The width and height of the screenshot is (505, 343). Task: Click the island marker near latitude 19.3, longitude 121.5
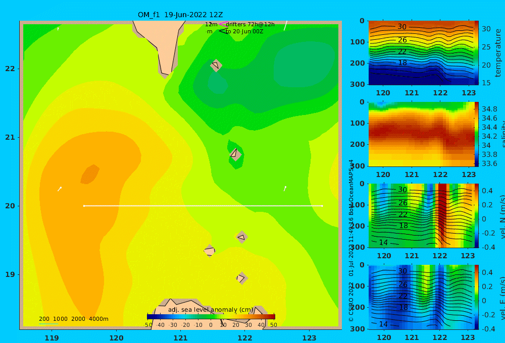point(210,251)
